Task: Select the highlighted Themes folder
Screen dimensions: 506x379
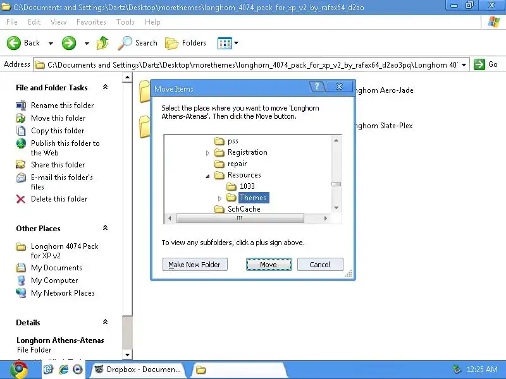Action: [253, 198]
